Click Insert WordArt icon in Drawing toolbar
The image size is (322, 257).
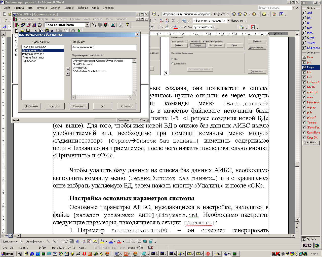click(77, 241)
